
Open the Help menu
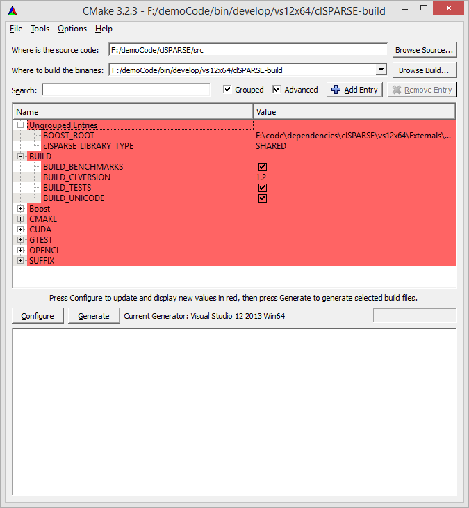(104, 29)
